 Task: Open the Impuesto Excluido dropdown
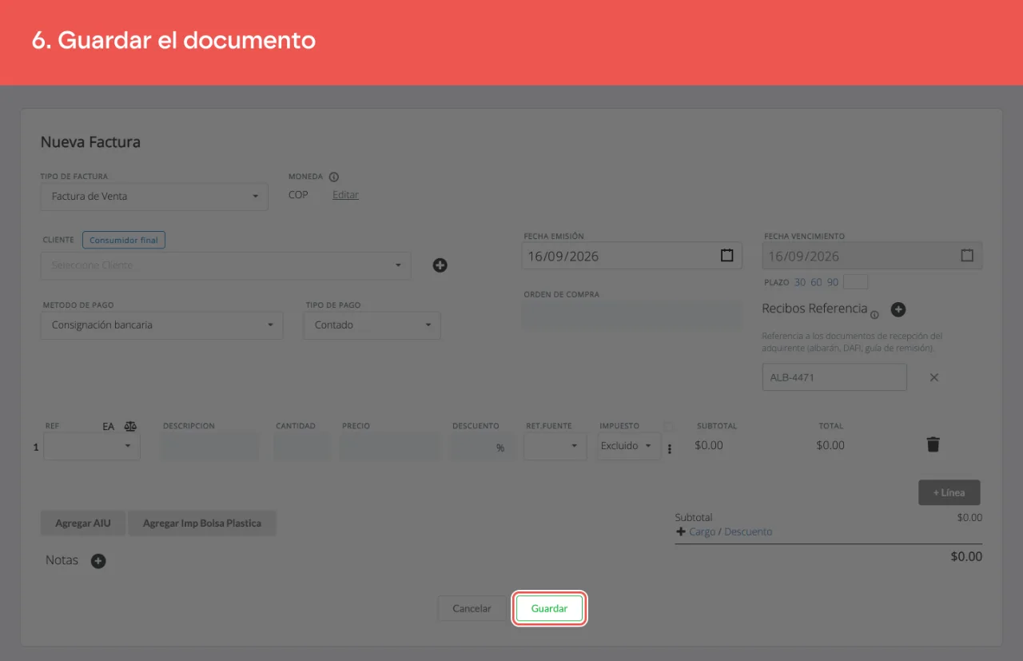[628, 446]
